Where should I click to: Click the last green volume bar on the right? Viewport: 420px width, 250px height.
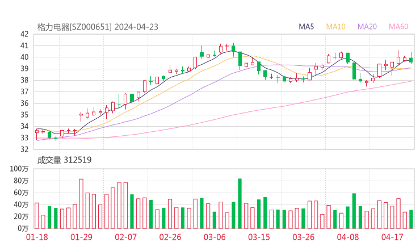(x=411, y=219)
